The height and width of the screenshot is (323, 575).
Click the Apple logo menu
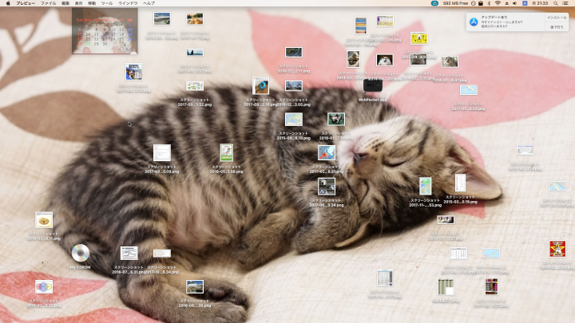coord(7,4)
